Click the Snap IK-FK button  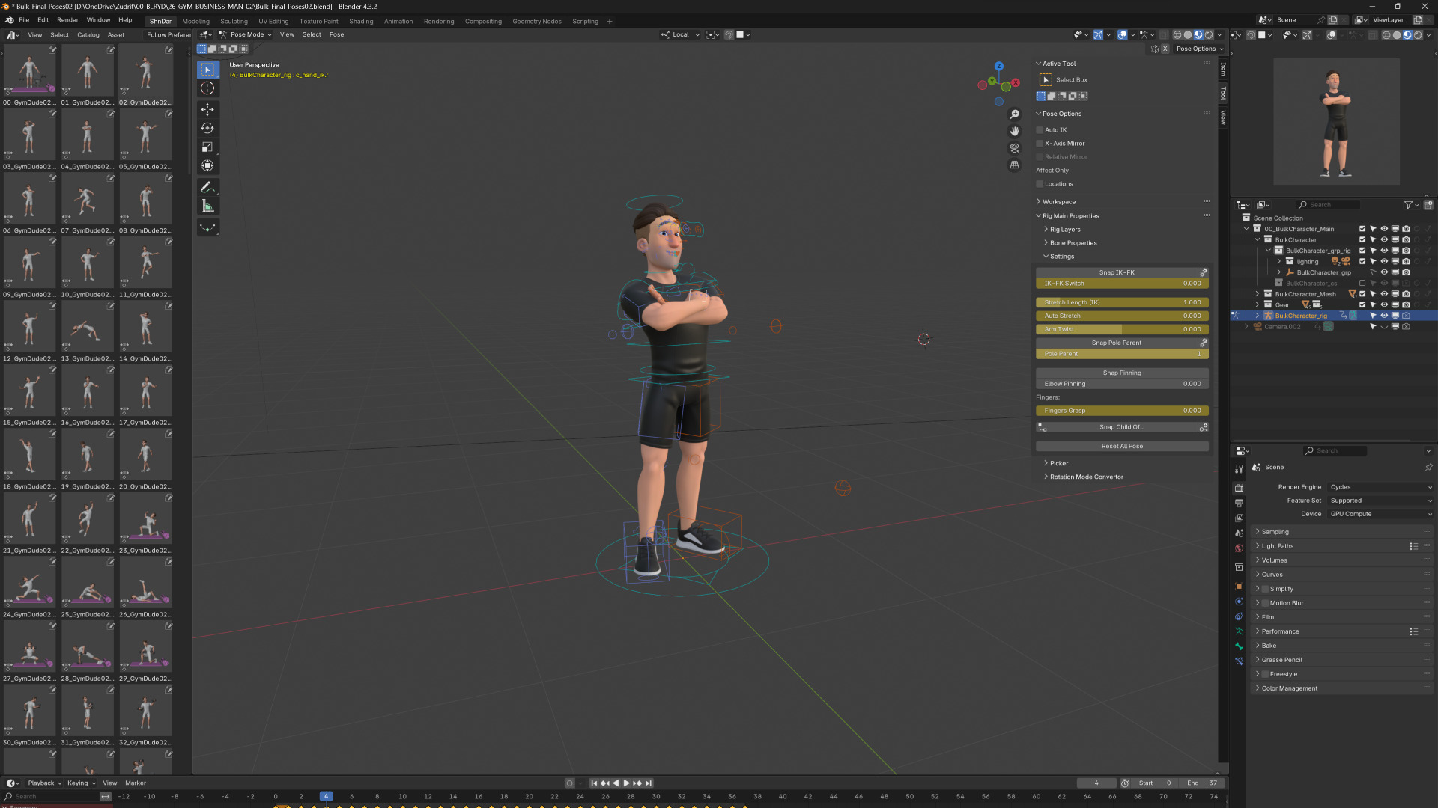tap(1117, 272)
